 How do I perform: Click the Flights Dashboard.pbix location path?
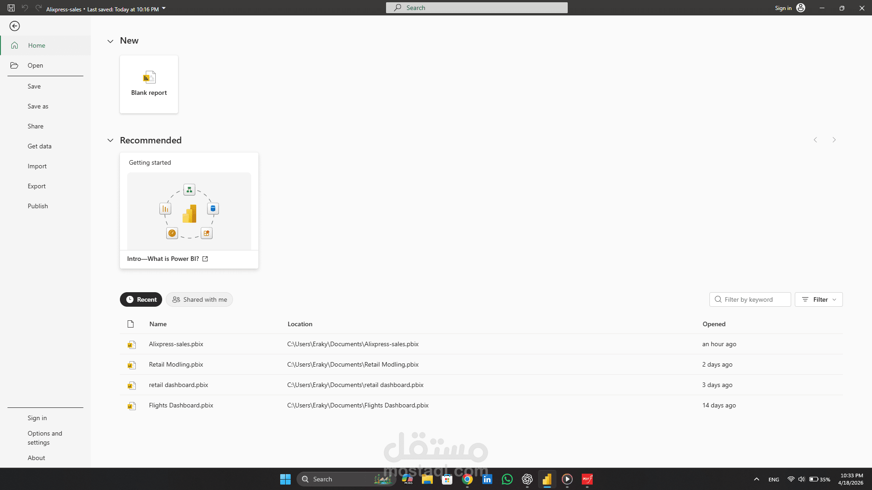click(x=358, y=405)
